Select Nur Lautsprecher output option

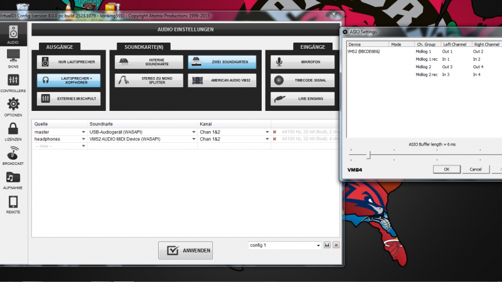(68, 62)
